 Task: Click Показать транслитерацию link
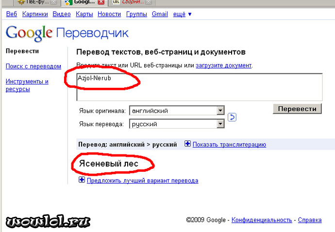pos(229,145)
